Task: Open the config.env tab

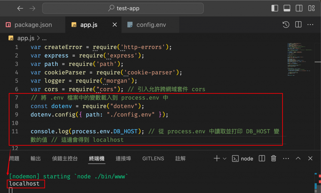Action: point(150,25)
